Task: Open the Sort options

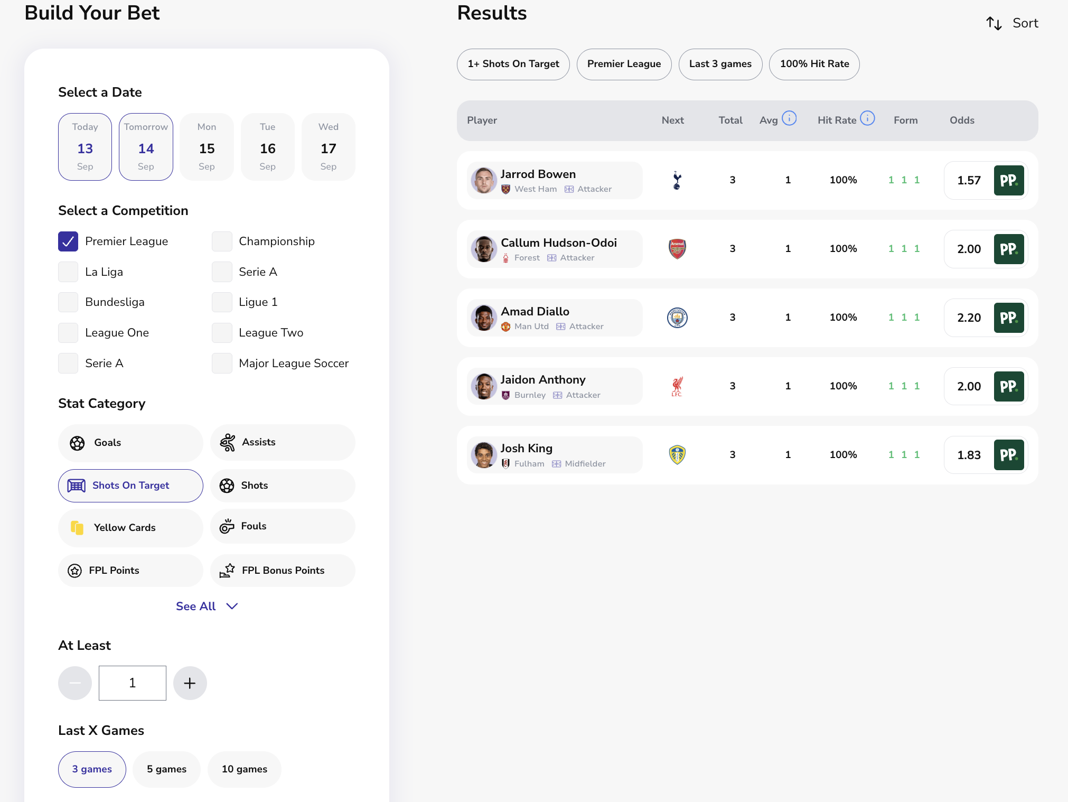Action: click(1024, 23)
